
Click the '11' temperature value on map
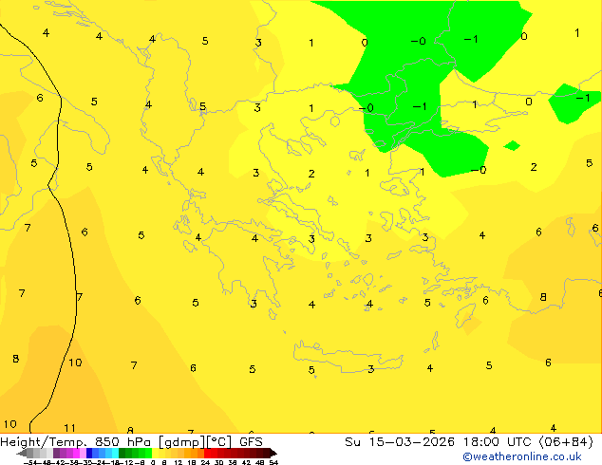coord(69,428)
